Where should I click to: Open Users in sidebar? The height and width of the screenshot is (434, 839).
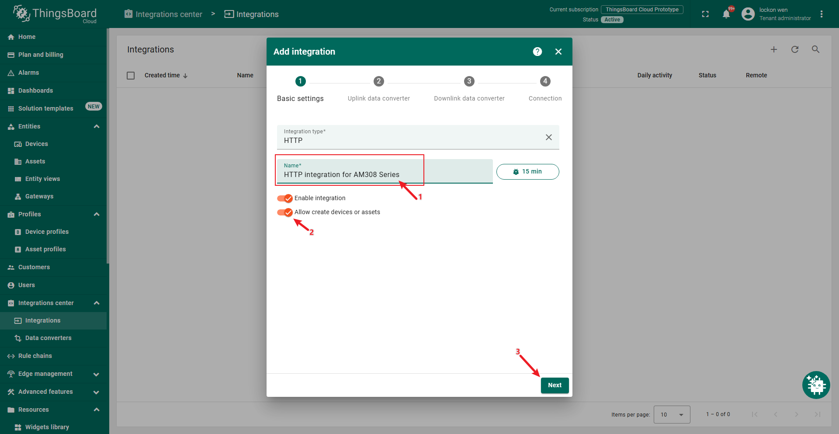(x=53, y=285)
